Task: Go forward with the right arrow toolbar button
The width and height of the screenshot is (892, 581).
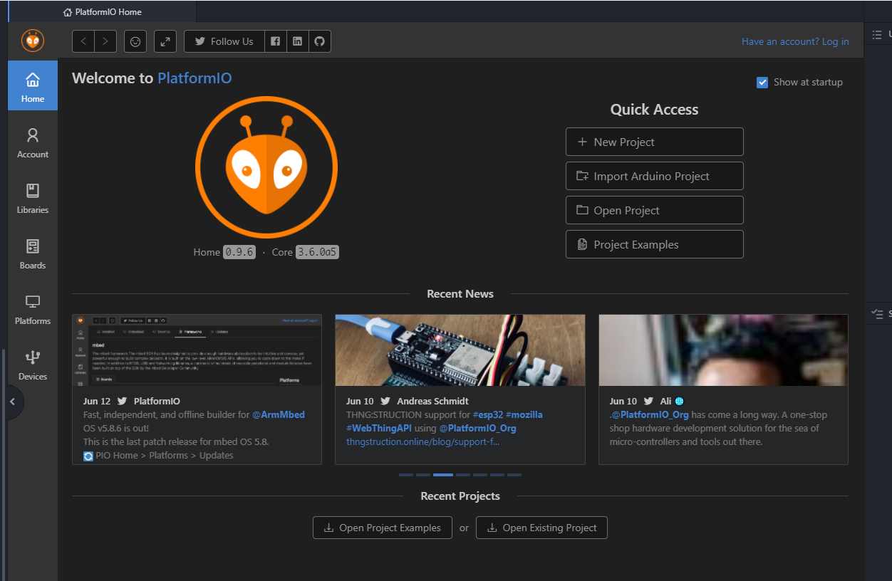Action: point(105,41)
